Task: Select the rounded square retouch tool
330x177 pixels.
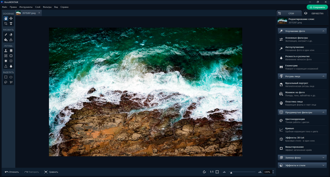Action: click(x=11, y=56)
